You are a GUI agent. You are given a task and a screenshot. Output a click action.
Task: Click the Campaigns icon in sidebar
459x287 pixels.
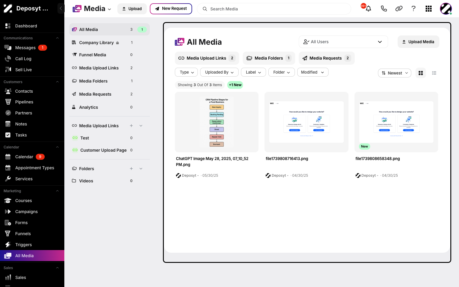click(8, 212)
